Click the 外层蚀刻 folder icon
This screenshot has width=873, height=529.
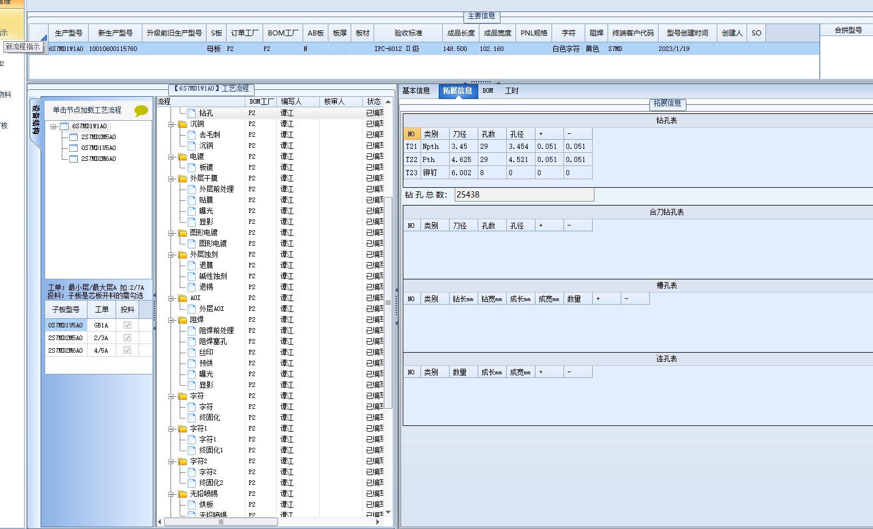[182, 255]
